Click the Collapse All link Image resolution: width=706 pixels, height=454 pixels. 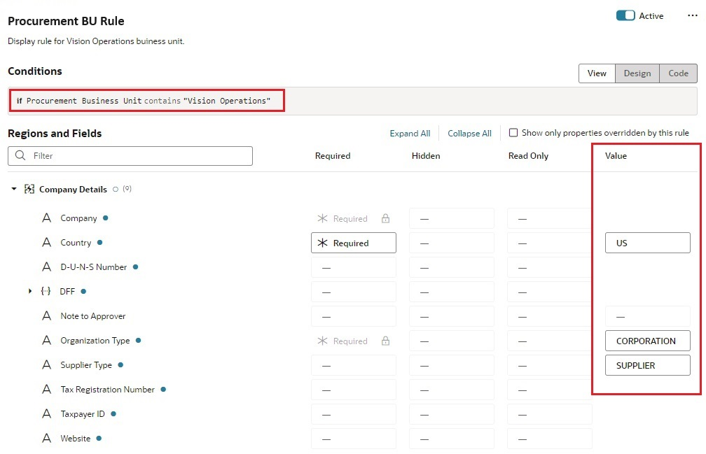click(x=469, y=134)
